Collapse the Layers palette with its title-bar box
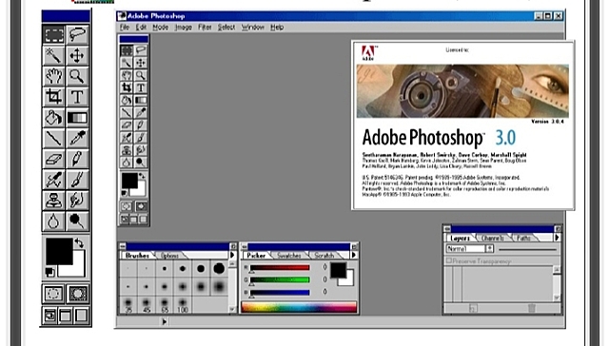 558,229
